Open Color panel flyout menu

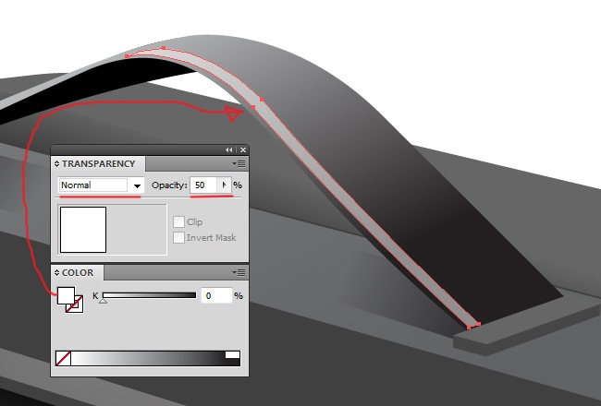coord(239,272)
